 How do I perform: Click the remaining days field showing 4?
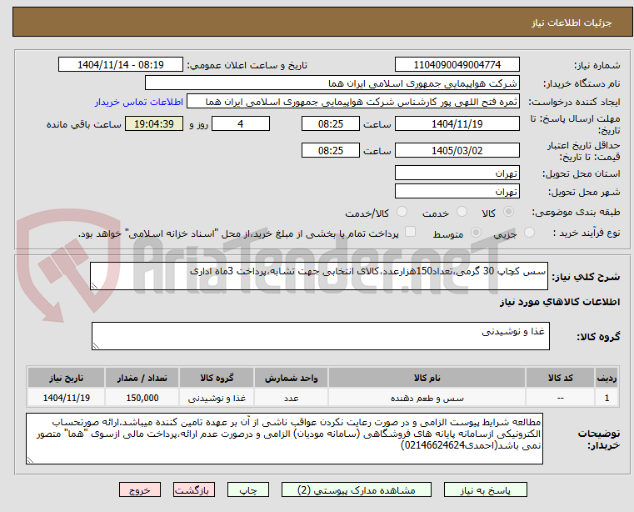pyautogui.click(x=241, y=124)
